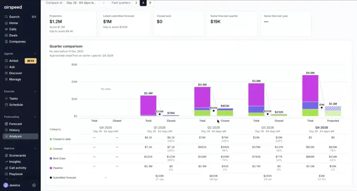Click the Search icon in sidebar
The height and width of the screenshot is (191, 357).
tap(6, 17)
